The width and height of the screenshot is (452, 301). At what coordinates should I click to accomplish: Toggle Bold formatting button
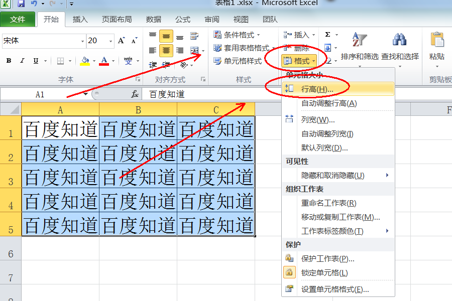(x=9, y=61)
